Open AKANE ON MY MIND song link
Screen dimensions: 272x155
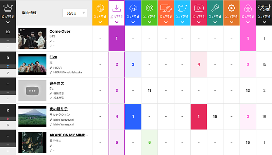pyautogui.click(x=69, y=135)
